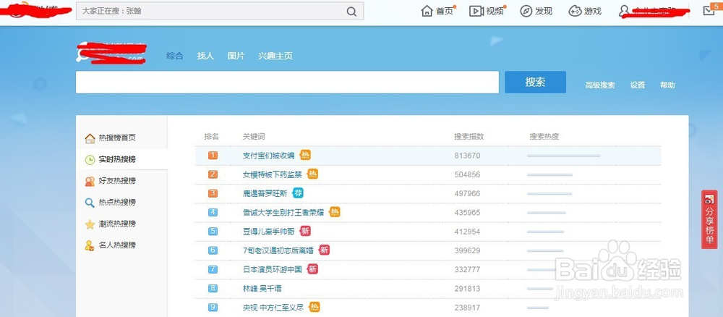Image resolution: width=723 pixels, height=317 pixels.
Task: Switch to the 图片 search tab
Action: [x=236, y=56]
